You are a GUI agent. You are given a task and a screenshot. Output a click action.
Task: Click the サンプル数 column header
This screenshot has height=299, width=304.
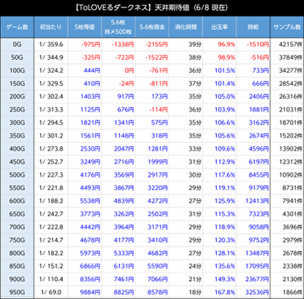pos(287,27)
